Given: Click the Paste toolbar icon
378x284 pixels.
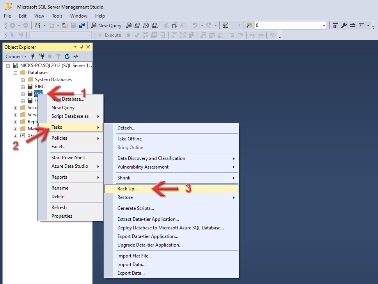Looking at the screenshot, I should [x=183, y=25].
